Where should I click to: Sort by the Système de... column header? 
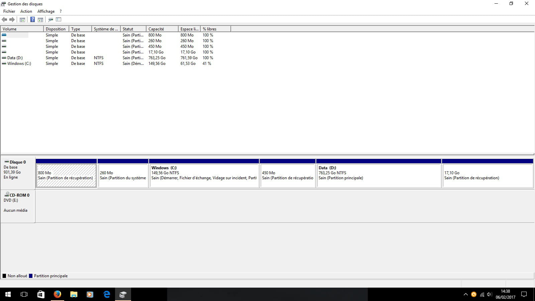[106, 29]
